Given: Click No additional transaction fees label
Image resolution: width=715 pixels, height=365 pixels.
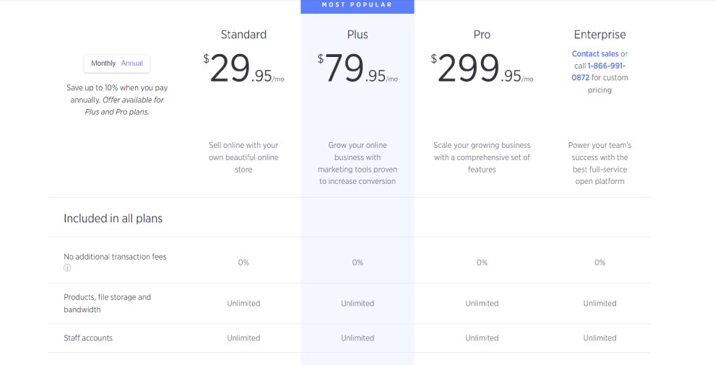Looking at the screenshot, I should tap(115, 257).
